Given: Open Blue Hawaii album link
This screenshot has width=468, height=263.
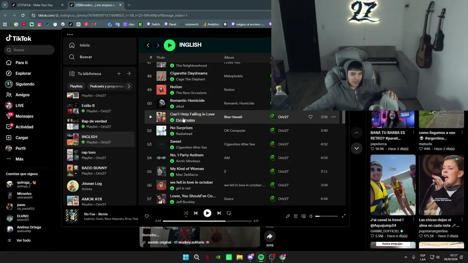Looking at the screenshot, I should pos(233,117).
